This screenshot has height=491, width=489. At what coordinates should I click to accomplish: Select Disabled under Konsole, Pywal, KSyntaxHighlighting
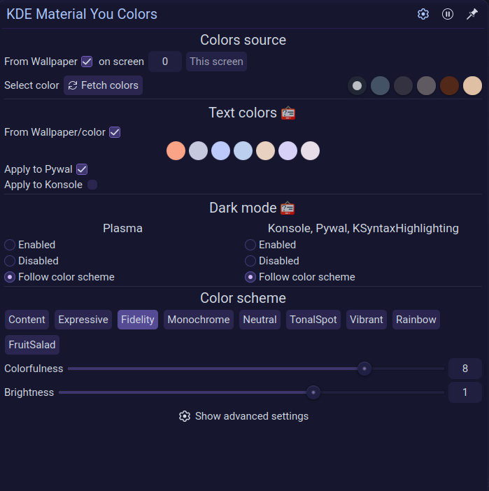[x=250, y=261]
